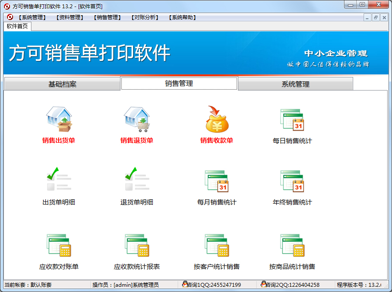Open 每日销售统计 calendar icon

292,120
